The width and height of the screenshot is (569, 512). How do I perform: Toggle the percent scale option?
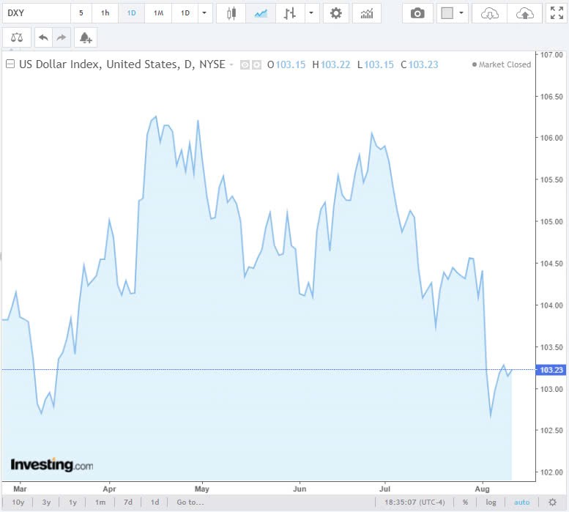465,502
